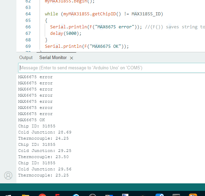205x196 pixels.
Task: Click the Serial.println "MAX6675 error" code line
Action: pyautogui.click(x=96, y=27)
